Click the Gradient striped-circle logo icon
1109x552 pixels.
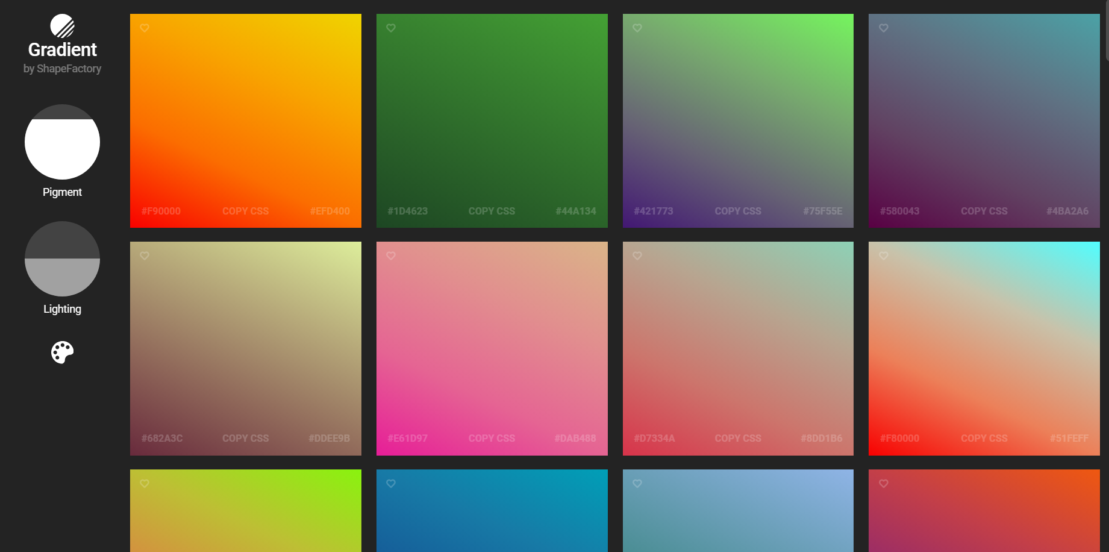62,26
